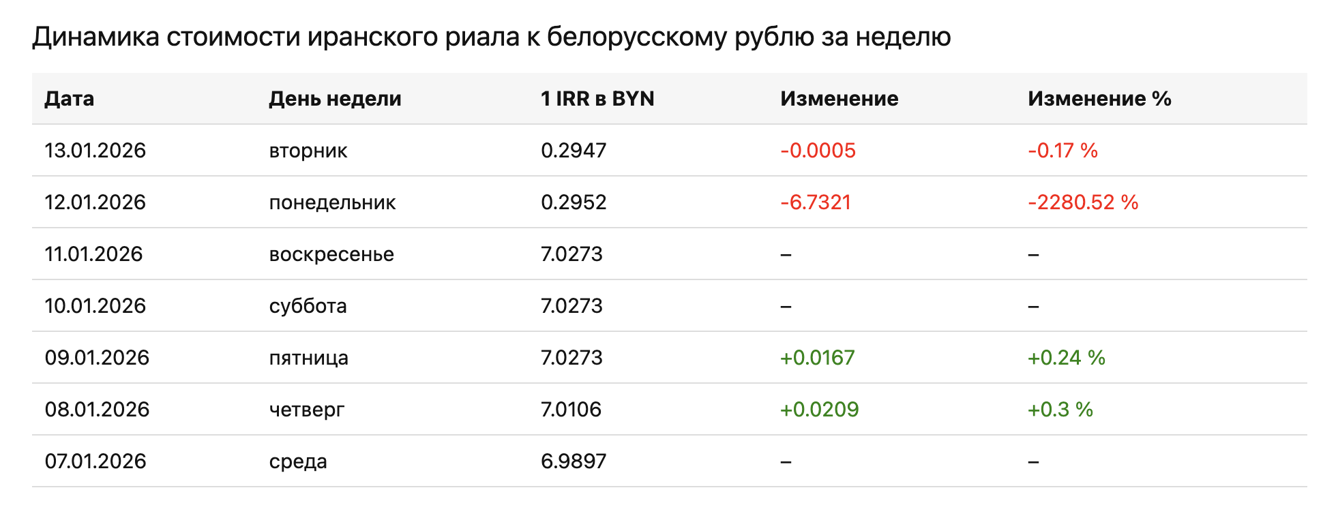Click the "понедельник" weekday cell
Screen dimensions: 1323x518
[x=332, y=202]
